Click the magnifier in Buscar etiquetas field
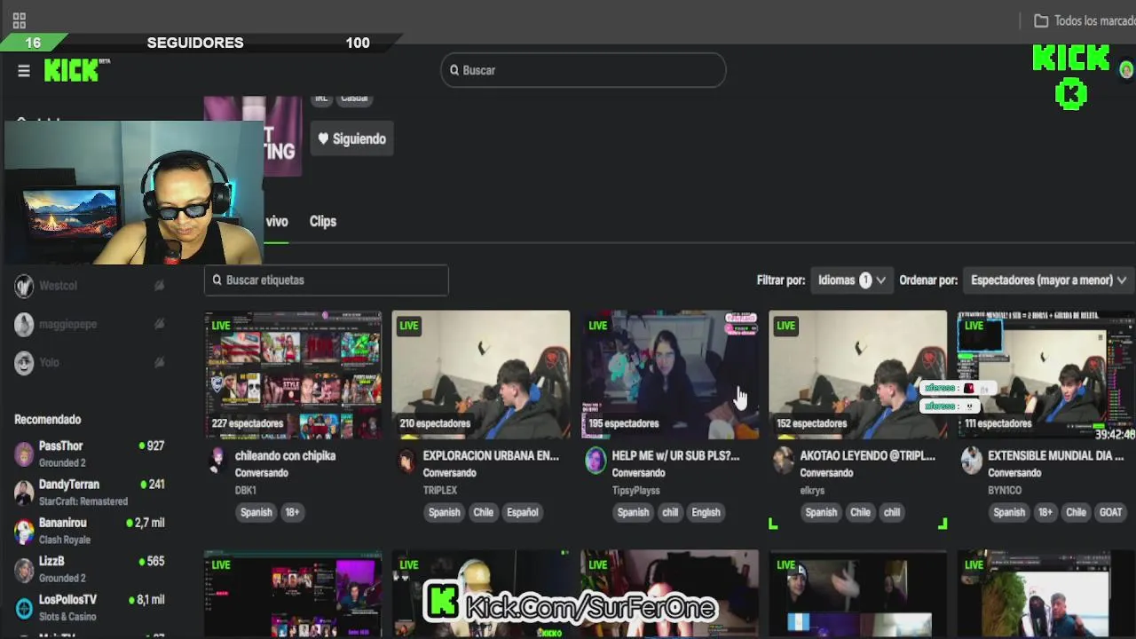Screen dimensions: 1136x639 click(217, 280)
